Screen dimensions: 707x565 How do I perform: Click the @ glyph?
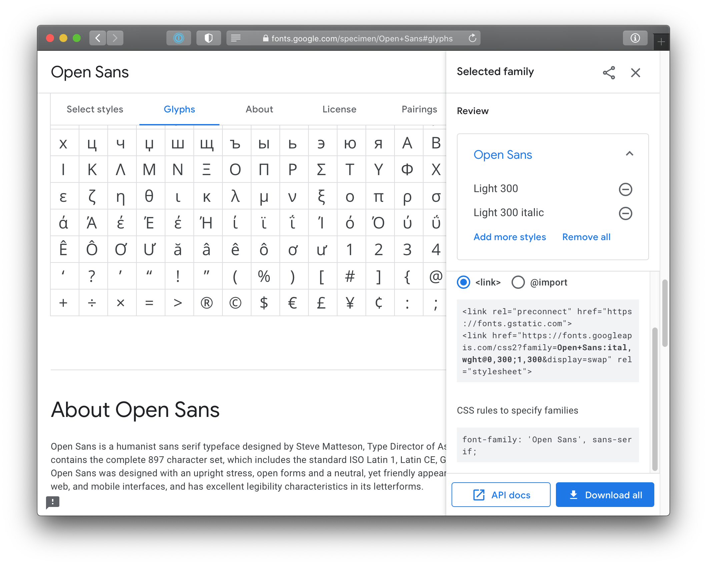coord(436,276)
